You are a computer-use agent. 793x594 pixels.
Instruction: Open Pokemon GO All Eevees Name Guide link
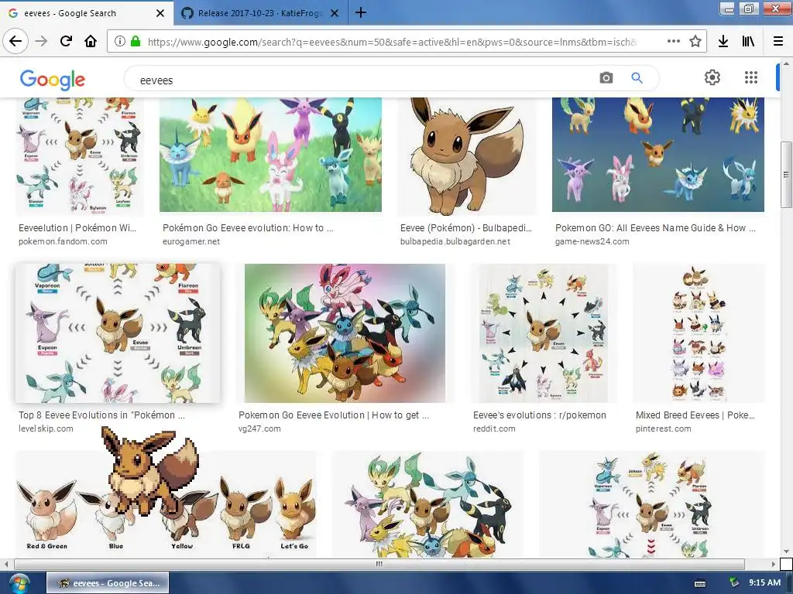click(655, 228)
